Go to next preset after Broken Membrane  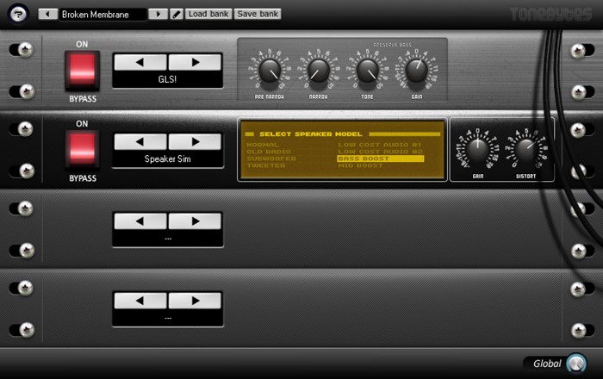pos(158,15)
